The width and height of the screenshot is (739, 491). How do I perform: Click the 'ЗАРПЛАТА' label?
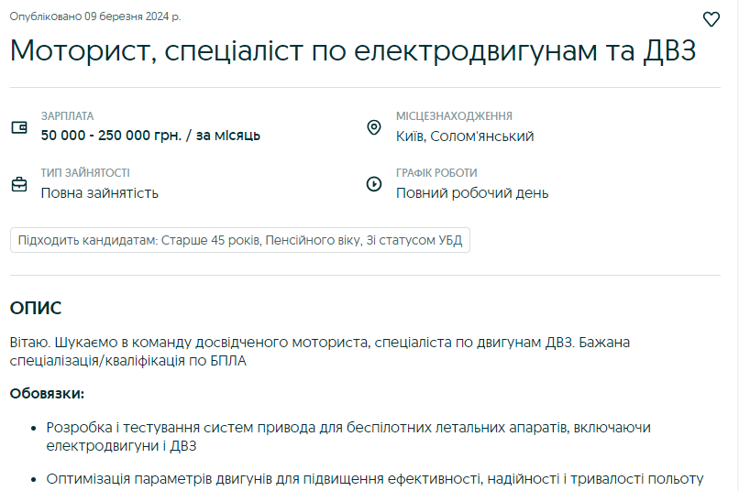click(x=67, y=116)
